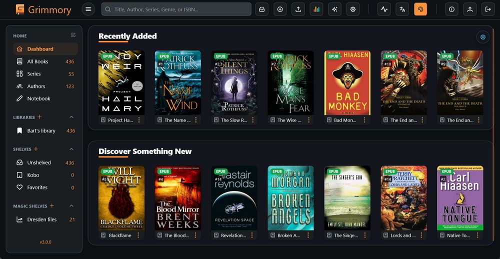Open three-dot menu for Native Tongue
This screenshot has width=500, height=259.
coord(477,235)
